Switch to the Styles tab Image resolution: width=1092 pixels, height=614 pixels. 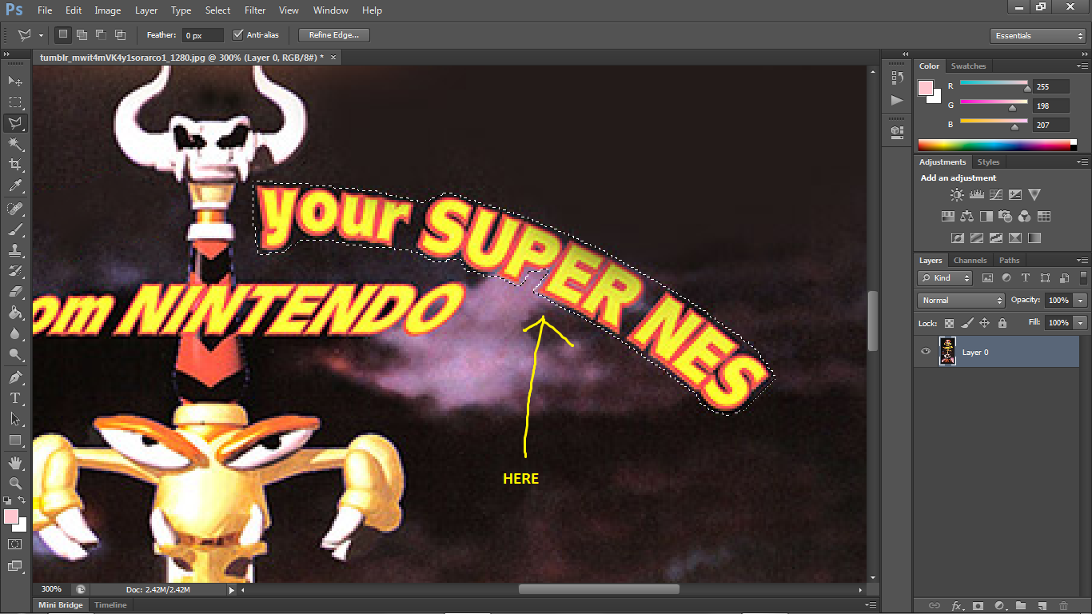[988, 162]
